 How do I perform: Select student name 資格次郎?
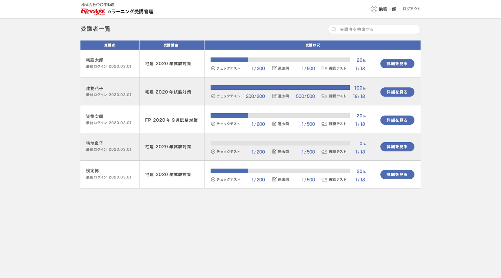(95, 116)
